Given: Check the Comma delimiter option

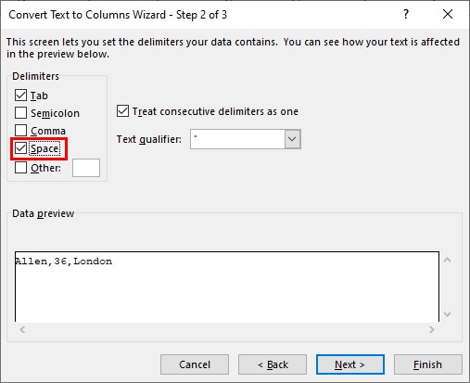Looking at the screenshot, I should click(20, 131).
